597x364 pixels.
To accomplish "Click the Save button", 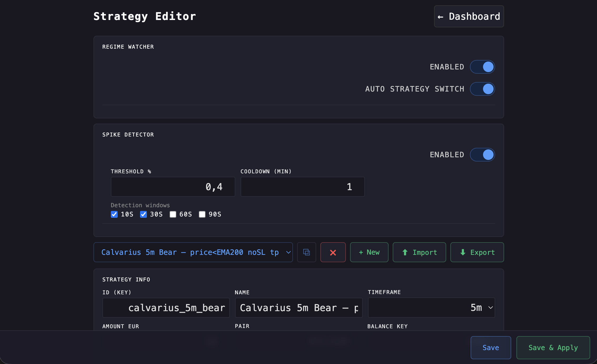I will (x=491, y=347).
